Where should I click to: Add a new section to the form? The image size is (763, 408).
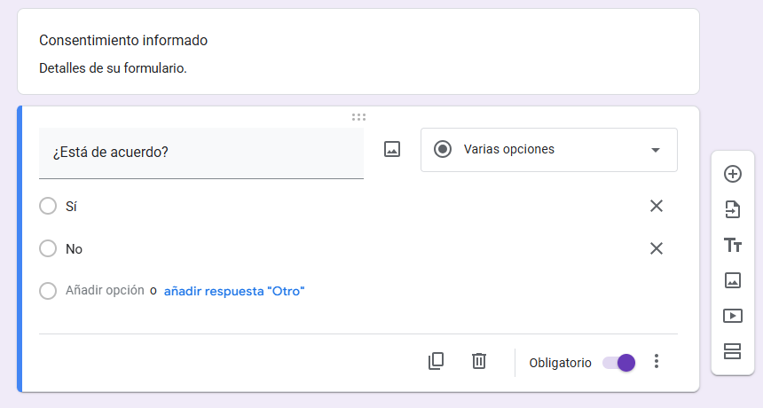point(732,351)
